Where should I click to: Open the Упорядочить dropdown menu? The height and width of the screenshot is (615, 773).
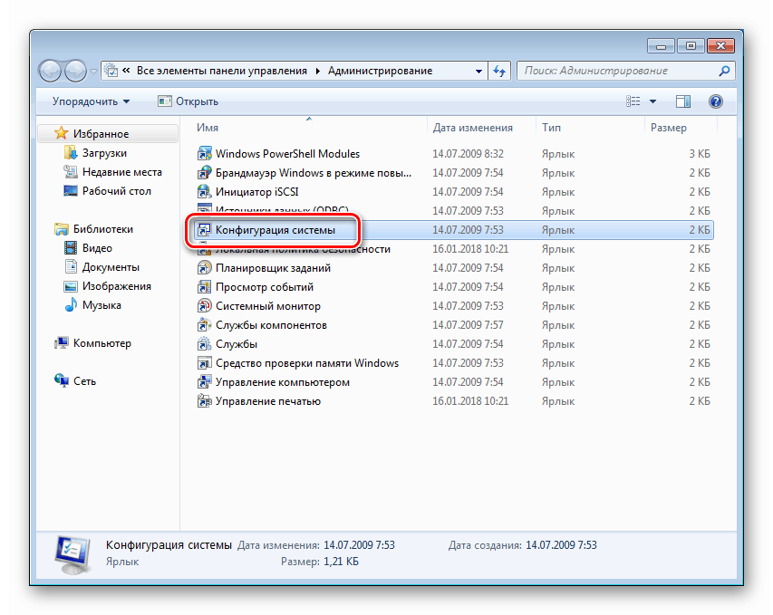click(92, 101)
